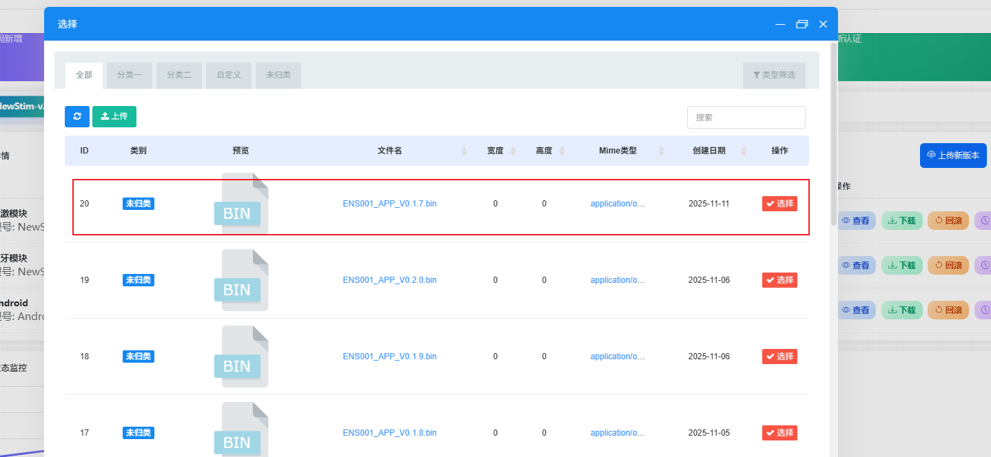Refresh the file list with the reload icon
Viewport: 991px width, 457px height.
tap(77, 116)
